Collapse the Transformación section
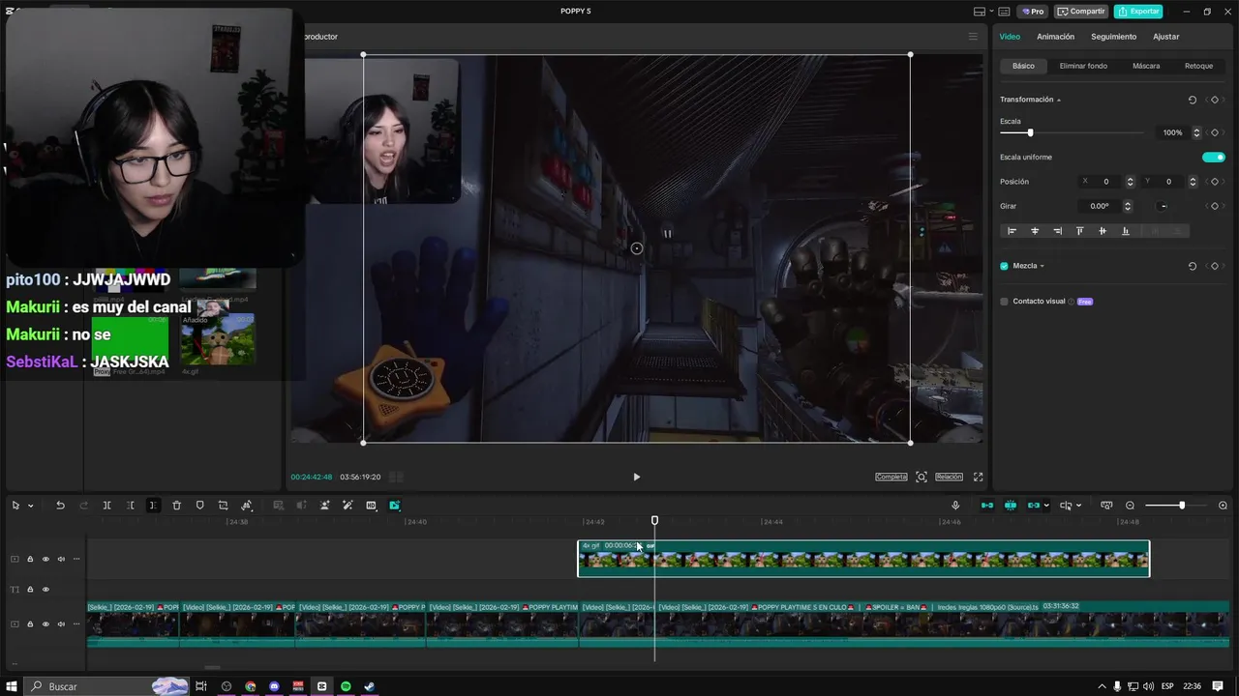Viewport: 1239px width, 696px height. (x=1059, y=100)
